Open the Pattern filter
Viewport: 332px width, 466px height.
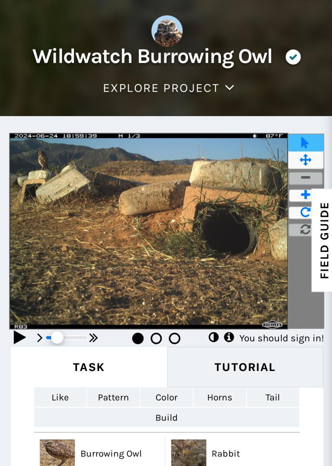[x=113, y=397]
